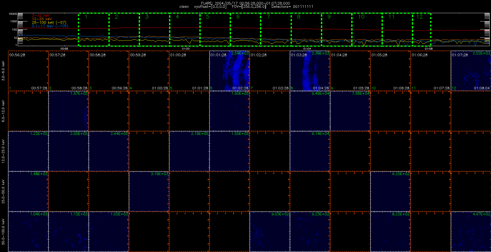Click the 01:00 tick label on the time axis
This screenshot has width=491, height=252.
(x=186, y=49)
